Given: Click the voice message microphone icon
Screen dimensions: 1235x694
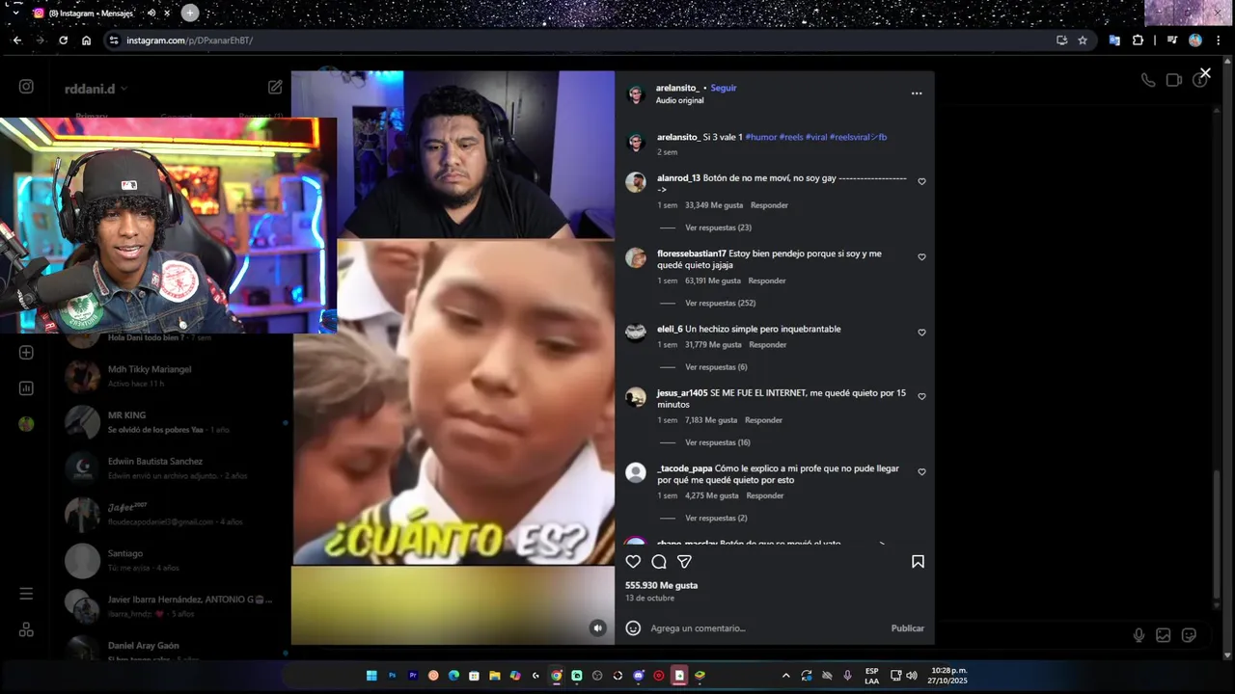Looking at the screenshot, I should 1139,635.
